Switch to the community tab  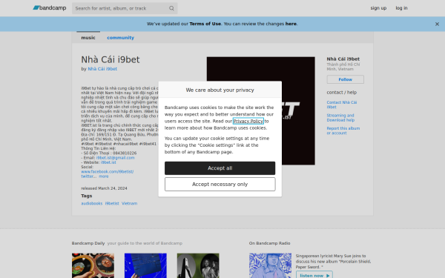(x=120, y=38)
